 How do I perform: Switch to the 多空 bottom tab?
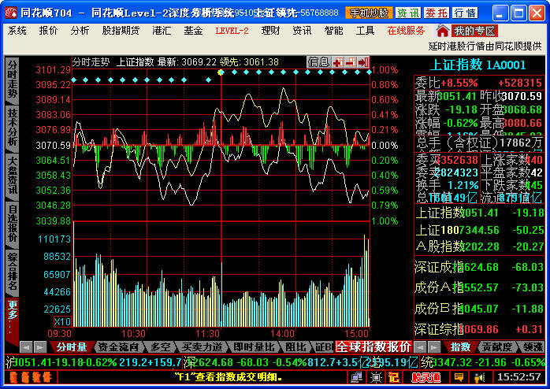point(160,347)
